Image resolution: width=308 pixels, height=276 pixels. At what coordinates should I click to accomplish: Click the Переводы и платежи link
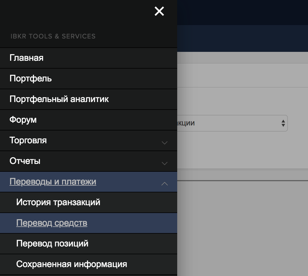[x=53, y=182]
